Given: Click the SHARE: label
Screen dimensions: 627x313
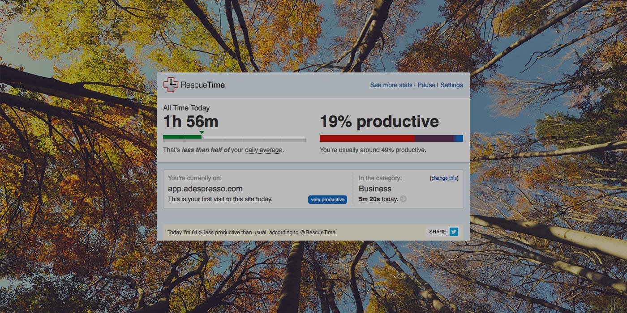Looking at the screenshot, I should 438,232.
